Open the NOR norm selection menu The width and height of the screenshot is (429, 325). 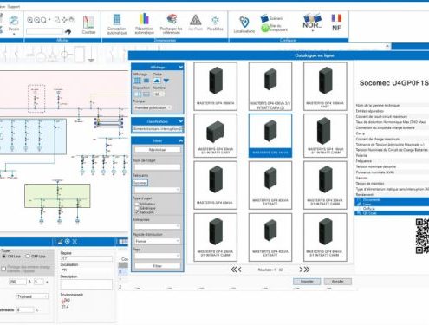coord(312,23)
